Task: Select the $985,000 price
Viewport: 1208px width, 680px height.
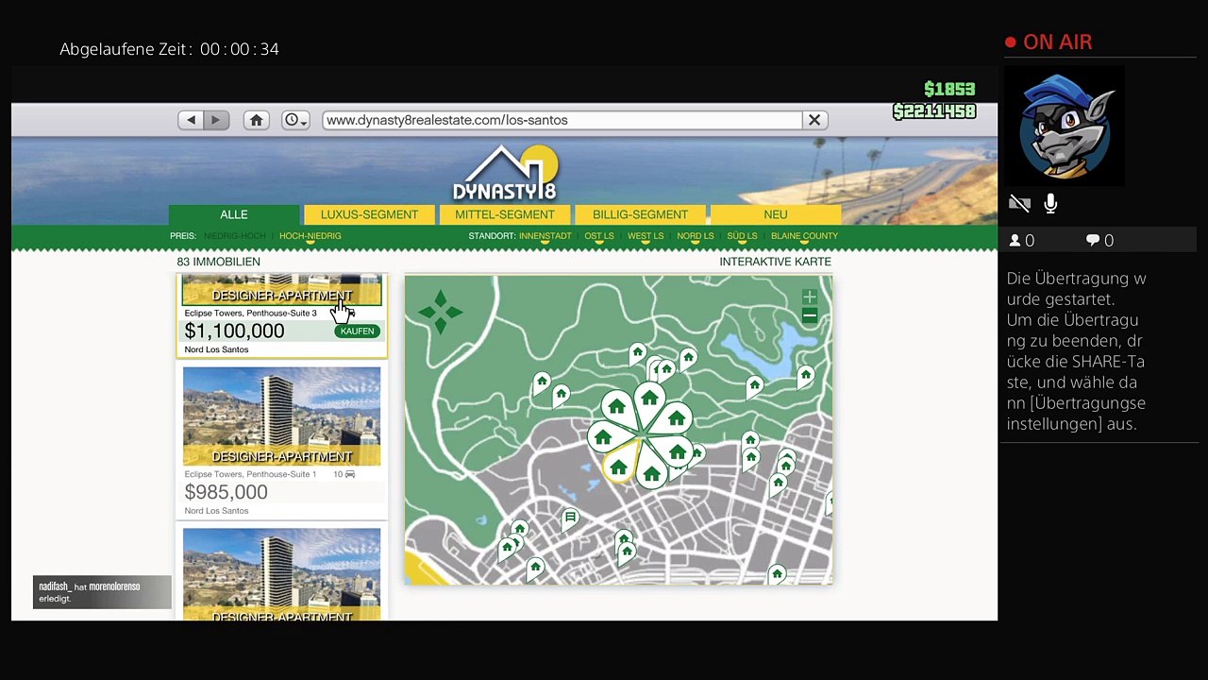Action: tap(226, 492)
